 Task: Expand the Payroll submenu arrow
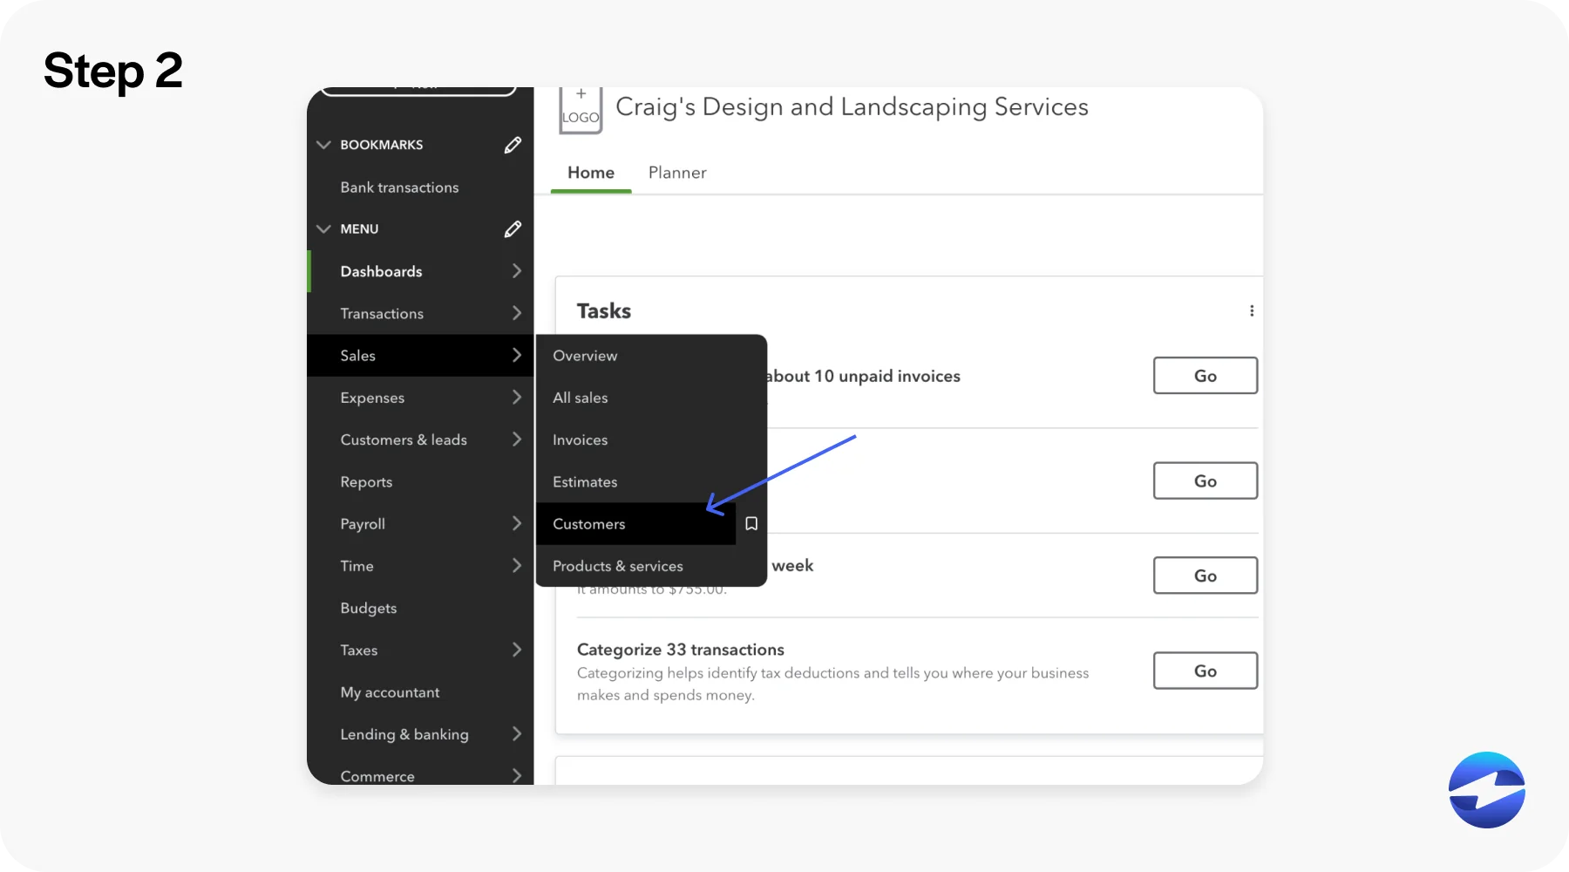[517, 523]
